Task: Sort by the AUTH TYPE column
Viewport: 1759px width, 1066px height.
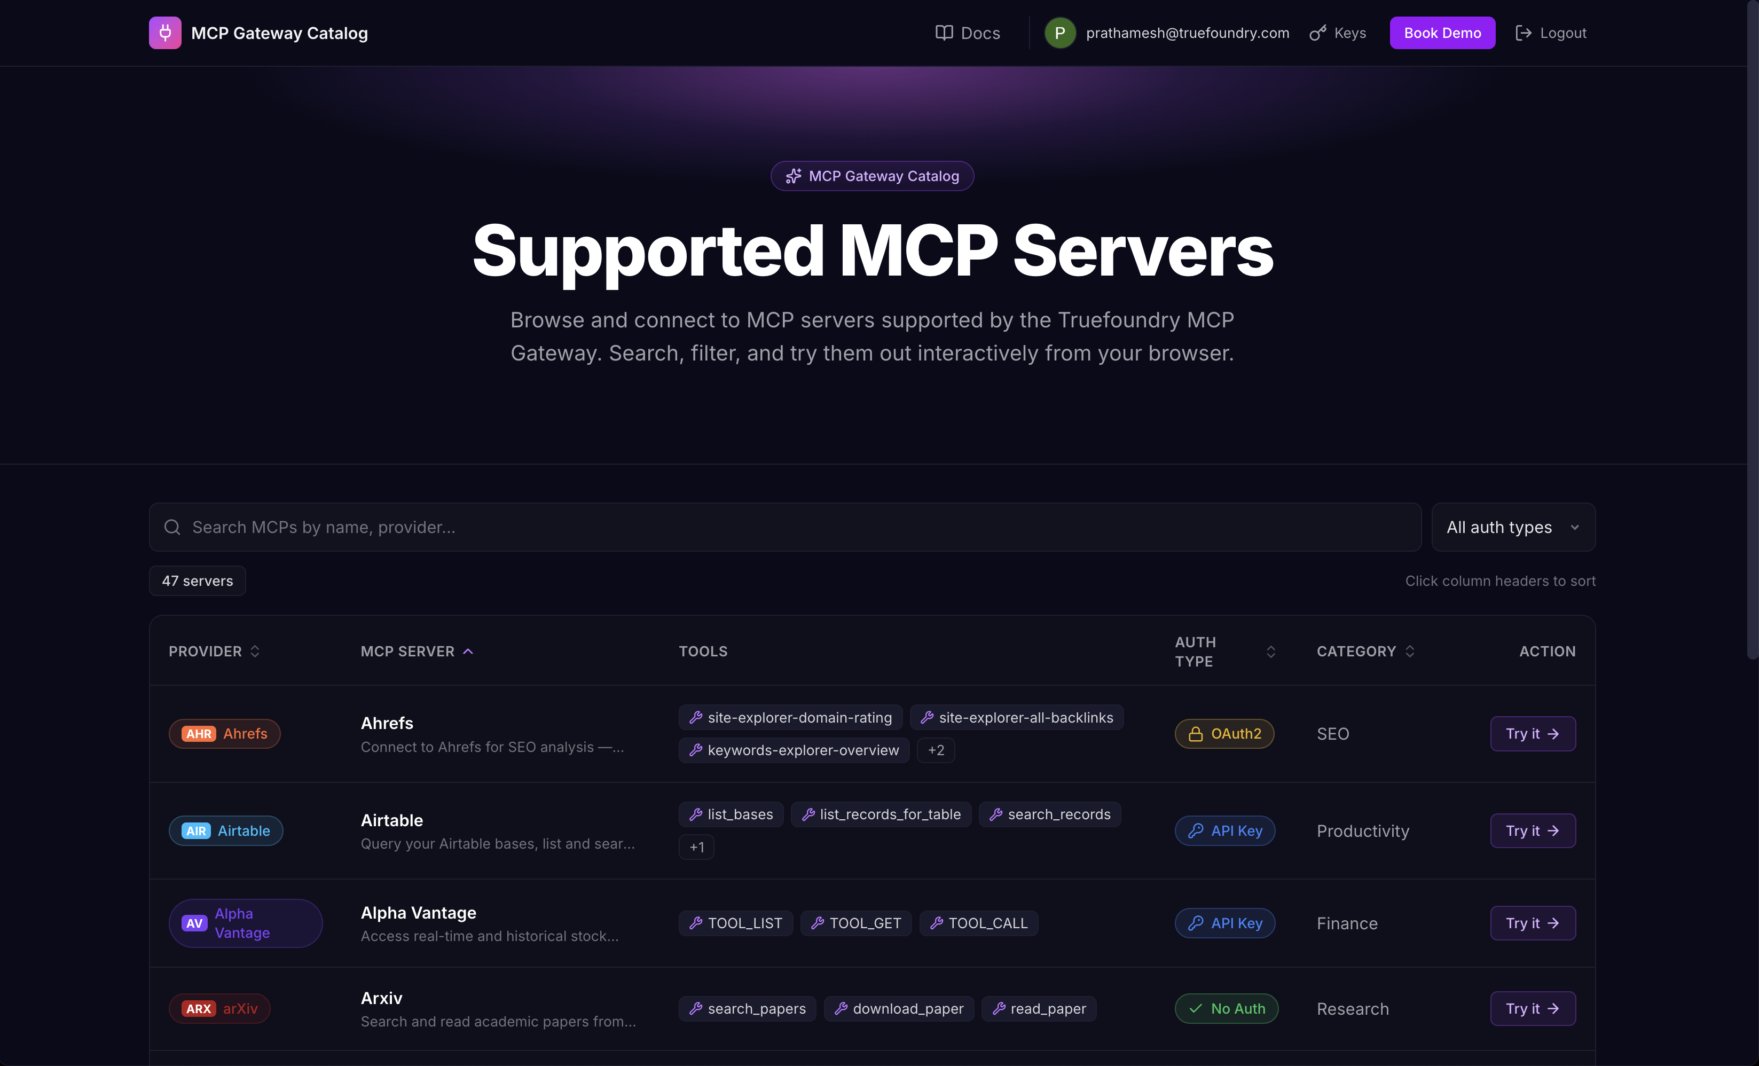Action: 1225,652
